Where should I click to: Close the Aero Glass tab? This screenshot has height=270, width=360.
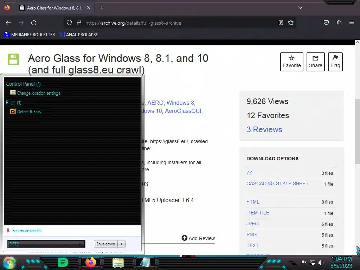(89, 8)
